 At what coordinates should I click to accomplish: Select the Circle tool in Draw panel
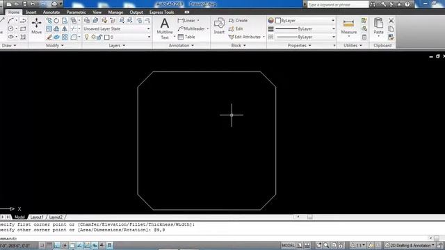point(11,29)
